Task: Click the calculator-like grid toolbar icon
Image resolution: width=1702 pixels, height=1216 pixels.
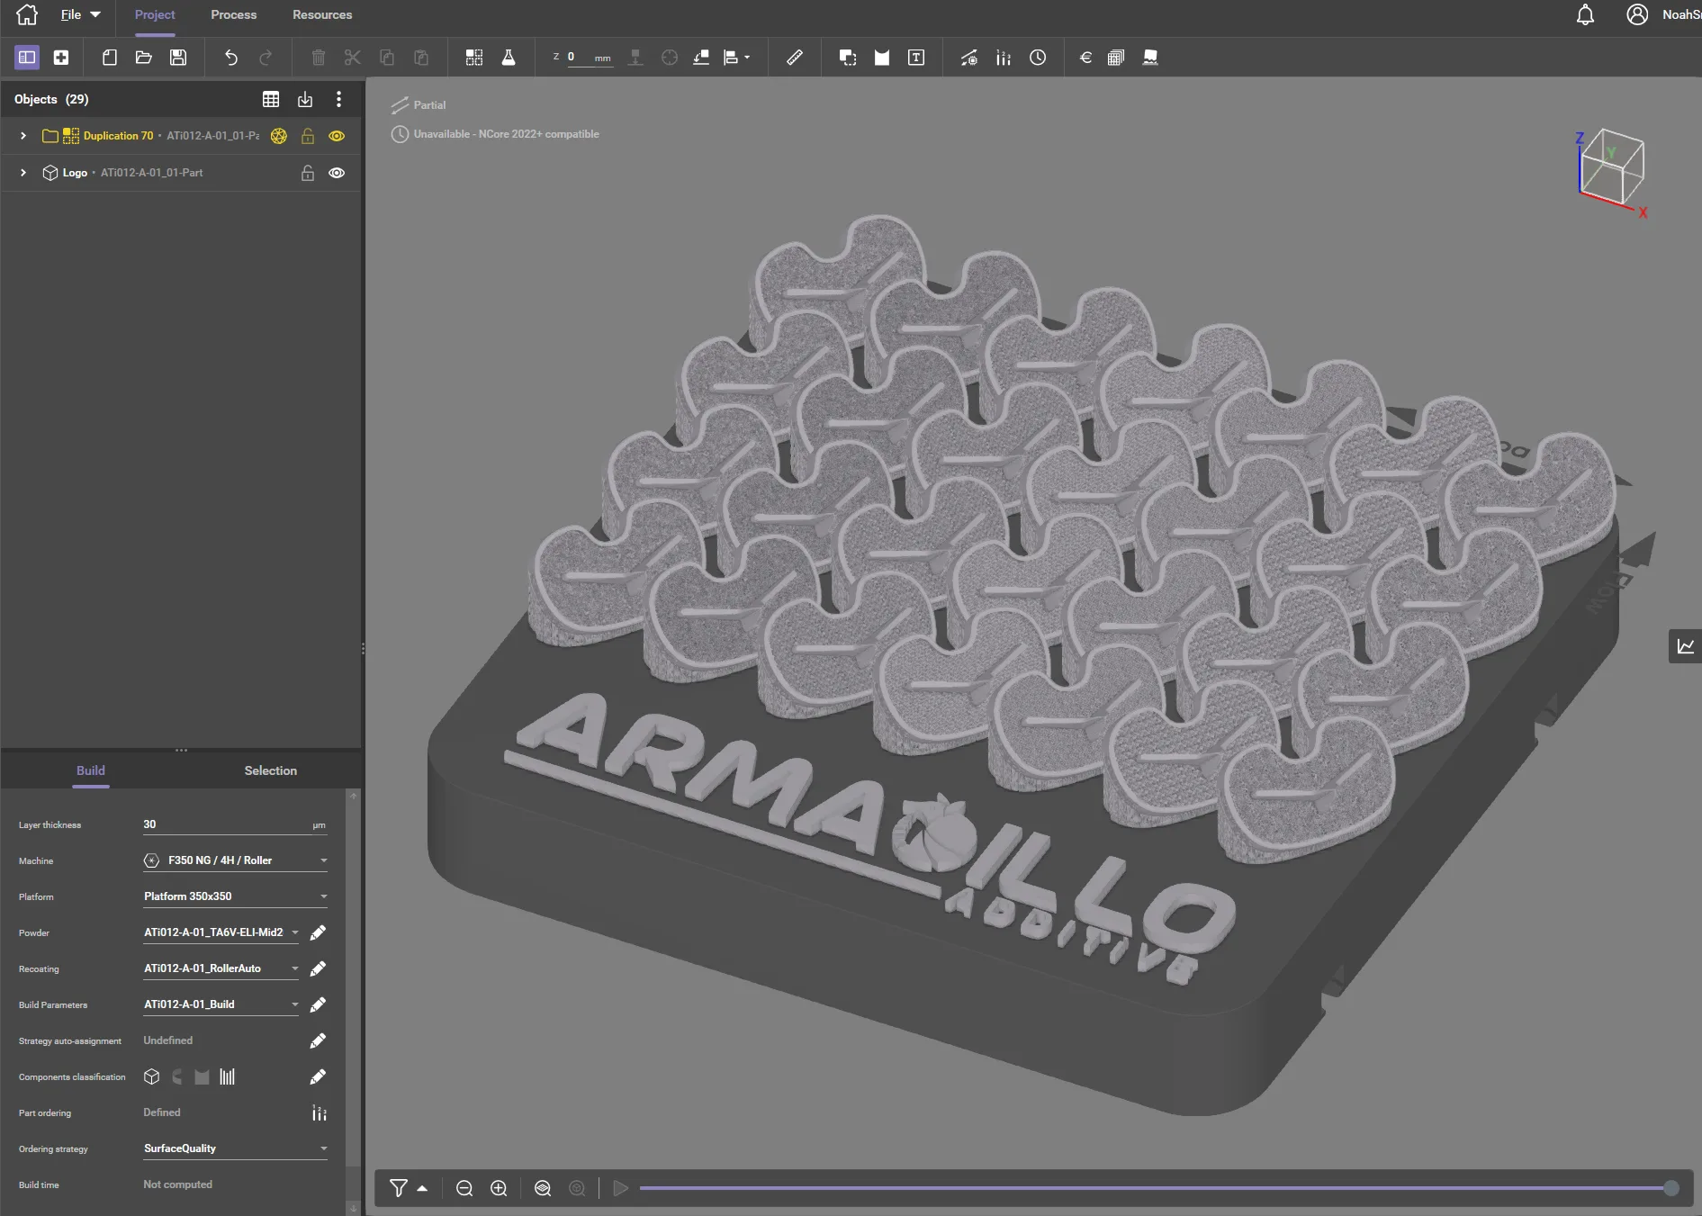Action: (1116, 58)
